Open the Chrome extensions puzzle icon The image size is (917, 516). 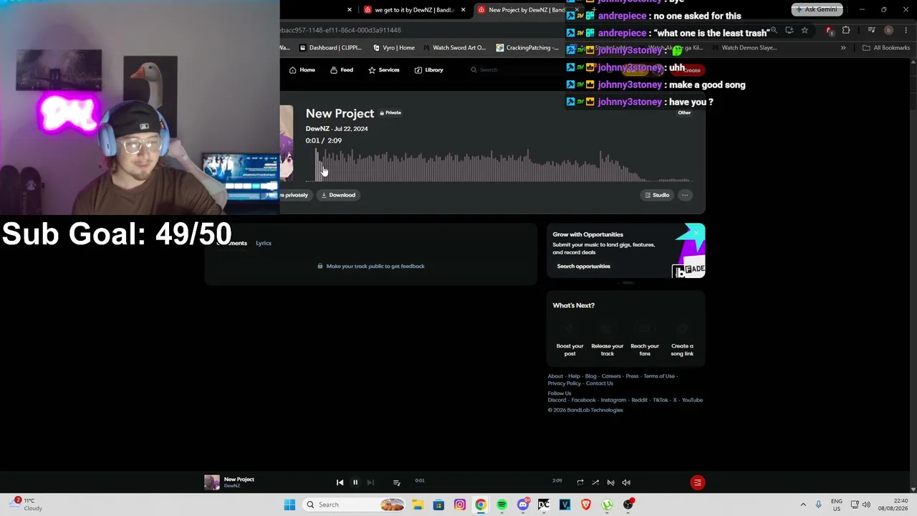846,30
